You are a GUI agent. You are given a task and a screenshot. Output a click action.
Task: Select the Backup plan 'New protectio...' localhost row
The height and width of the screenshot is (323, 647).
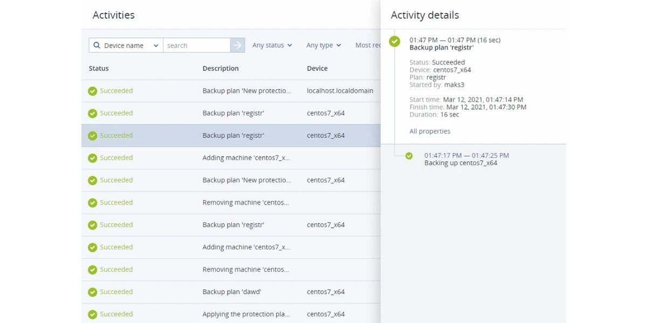[x=246, y=91]
